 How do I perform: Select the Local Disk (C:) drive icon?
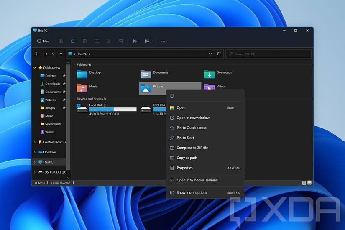coord(82,108)
